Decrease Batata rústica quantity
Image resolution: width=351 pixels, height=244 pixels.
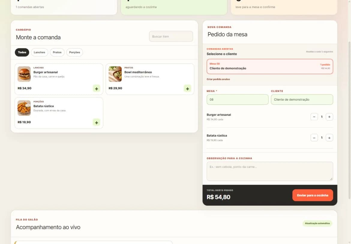(x=314, y=138)
